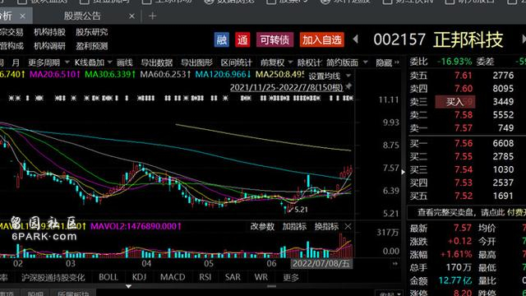The image size is (526, 296).
Task: Open the K线叠加 dropdown
Action: tap(109, 62)
